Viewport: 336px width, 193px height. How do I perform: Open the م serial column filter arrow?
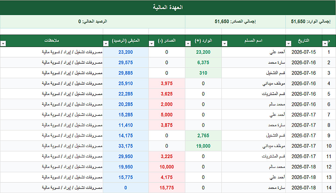pos(325,44)
